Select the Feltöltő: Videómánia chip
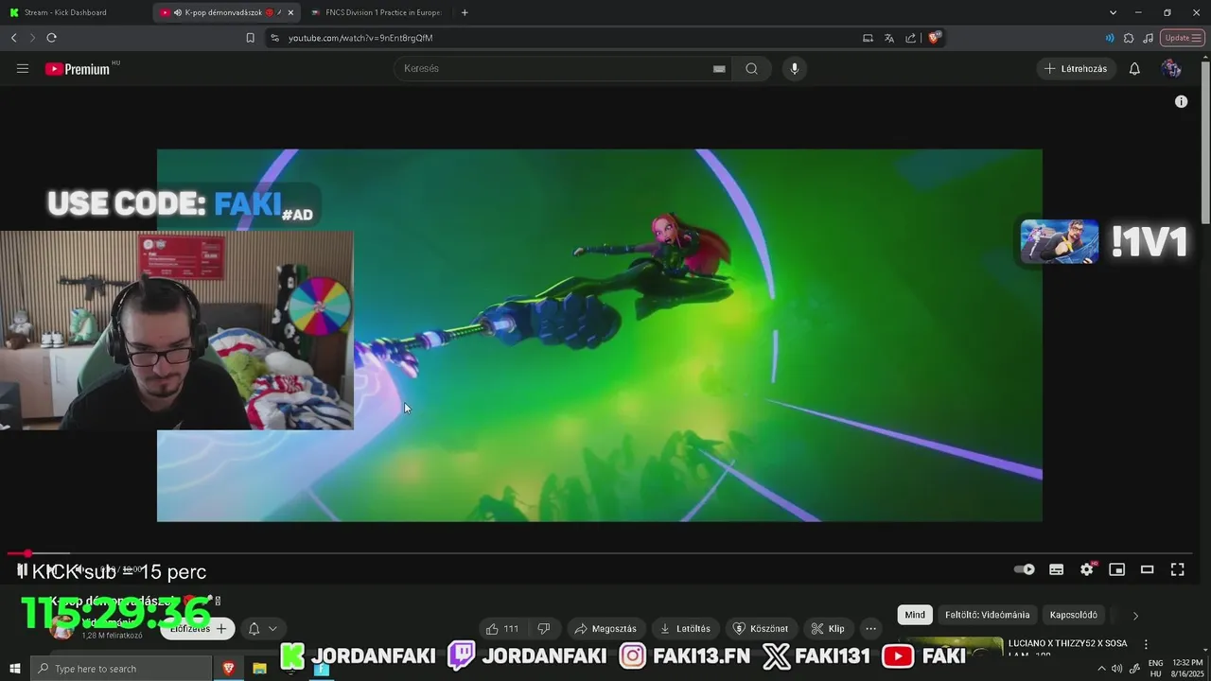This screenshot has width=1211, height=681. (987, 615)
